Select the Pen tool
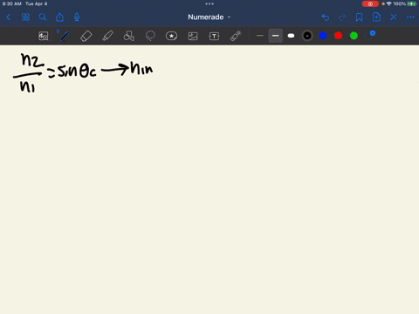Image resolution: width=419 pixels, height=314 pixels. (x=65, y=36)
